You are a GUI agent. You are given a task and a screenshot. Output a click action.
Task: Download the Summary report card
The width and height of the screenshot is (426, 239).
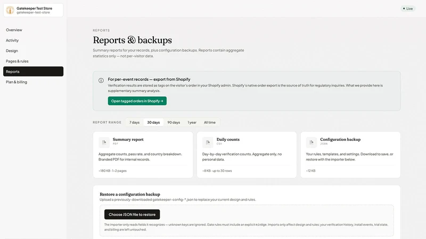pos(143,155)
